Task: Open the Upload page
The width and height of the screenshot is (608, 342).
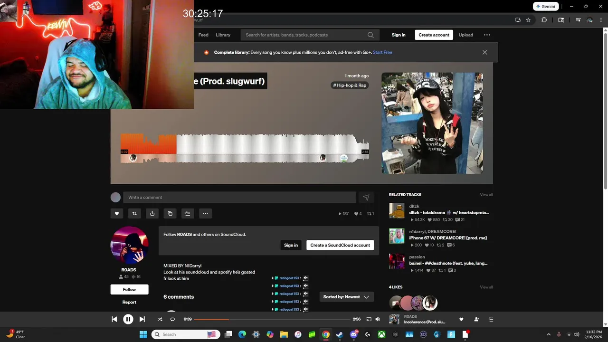Action: (465, 35)
